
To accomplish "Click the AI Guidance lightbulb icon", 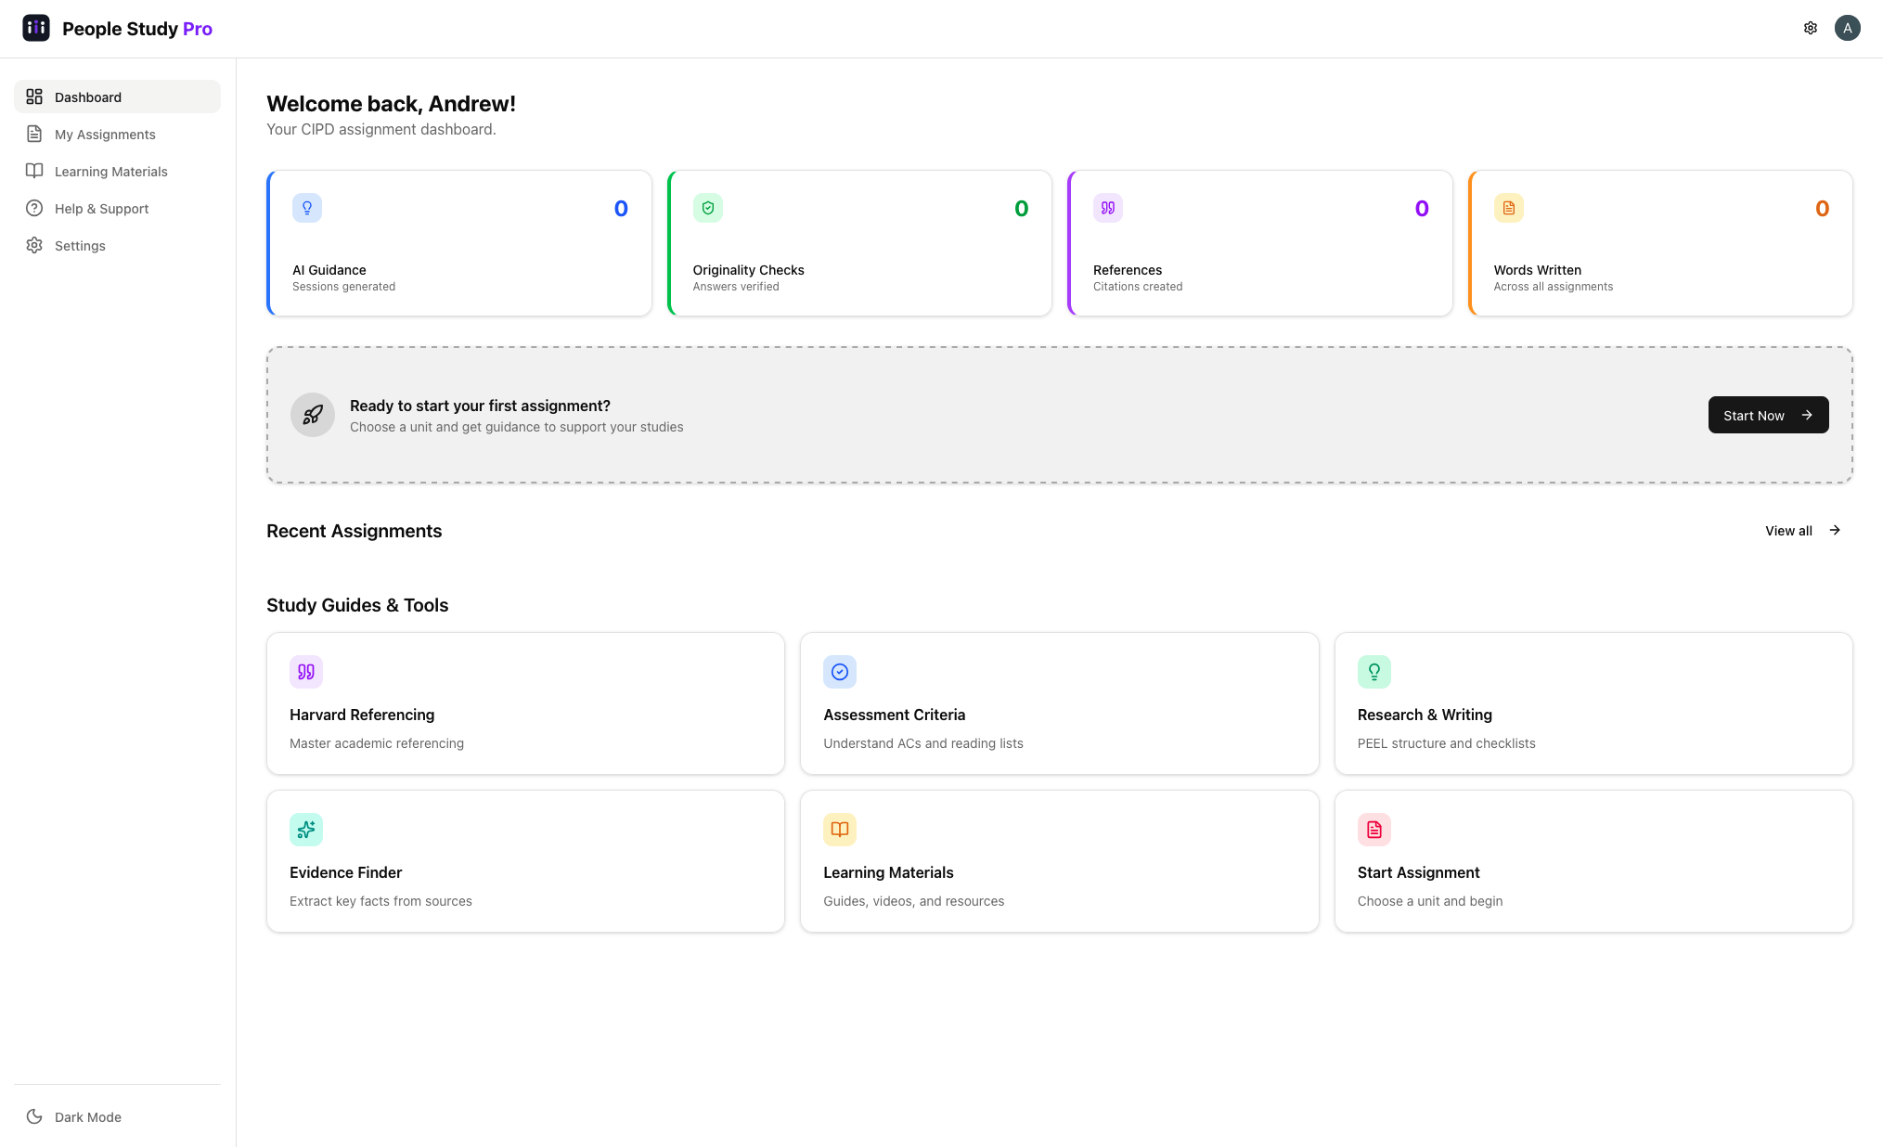I will (x=307, y=208).
